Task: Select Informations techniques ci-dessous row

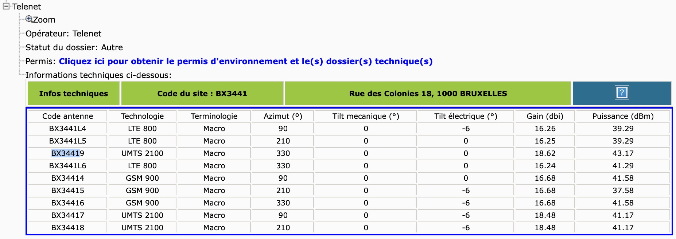Action: click(98, 75)
